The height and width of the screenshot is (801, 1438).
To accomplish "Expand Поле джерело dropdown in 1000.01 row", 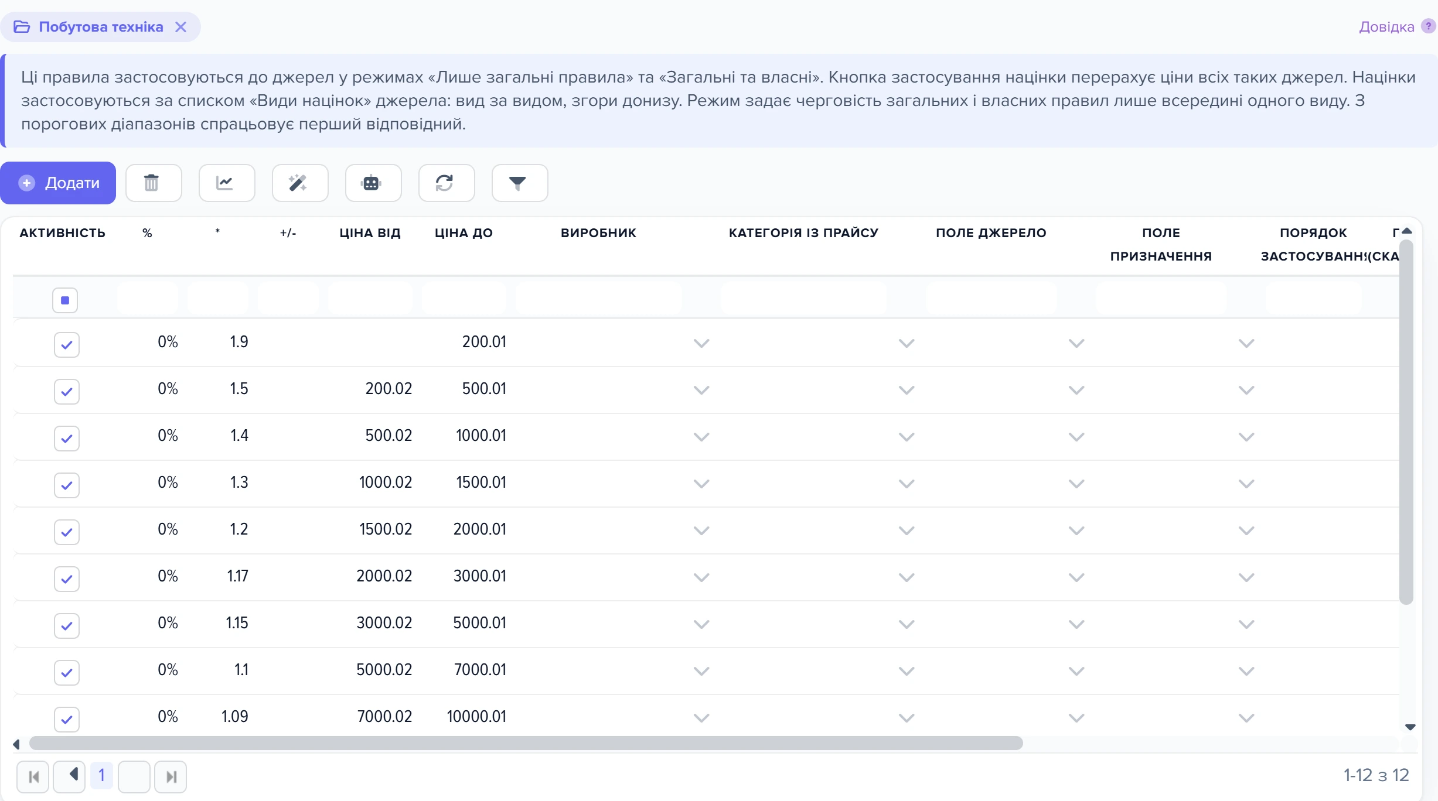I will [x=1076, y=437].
